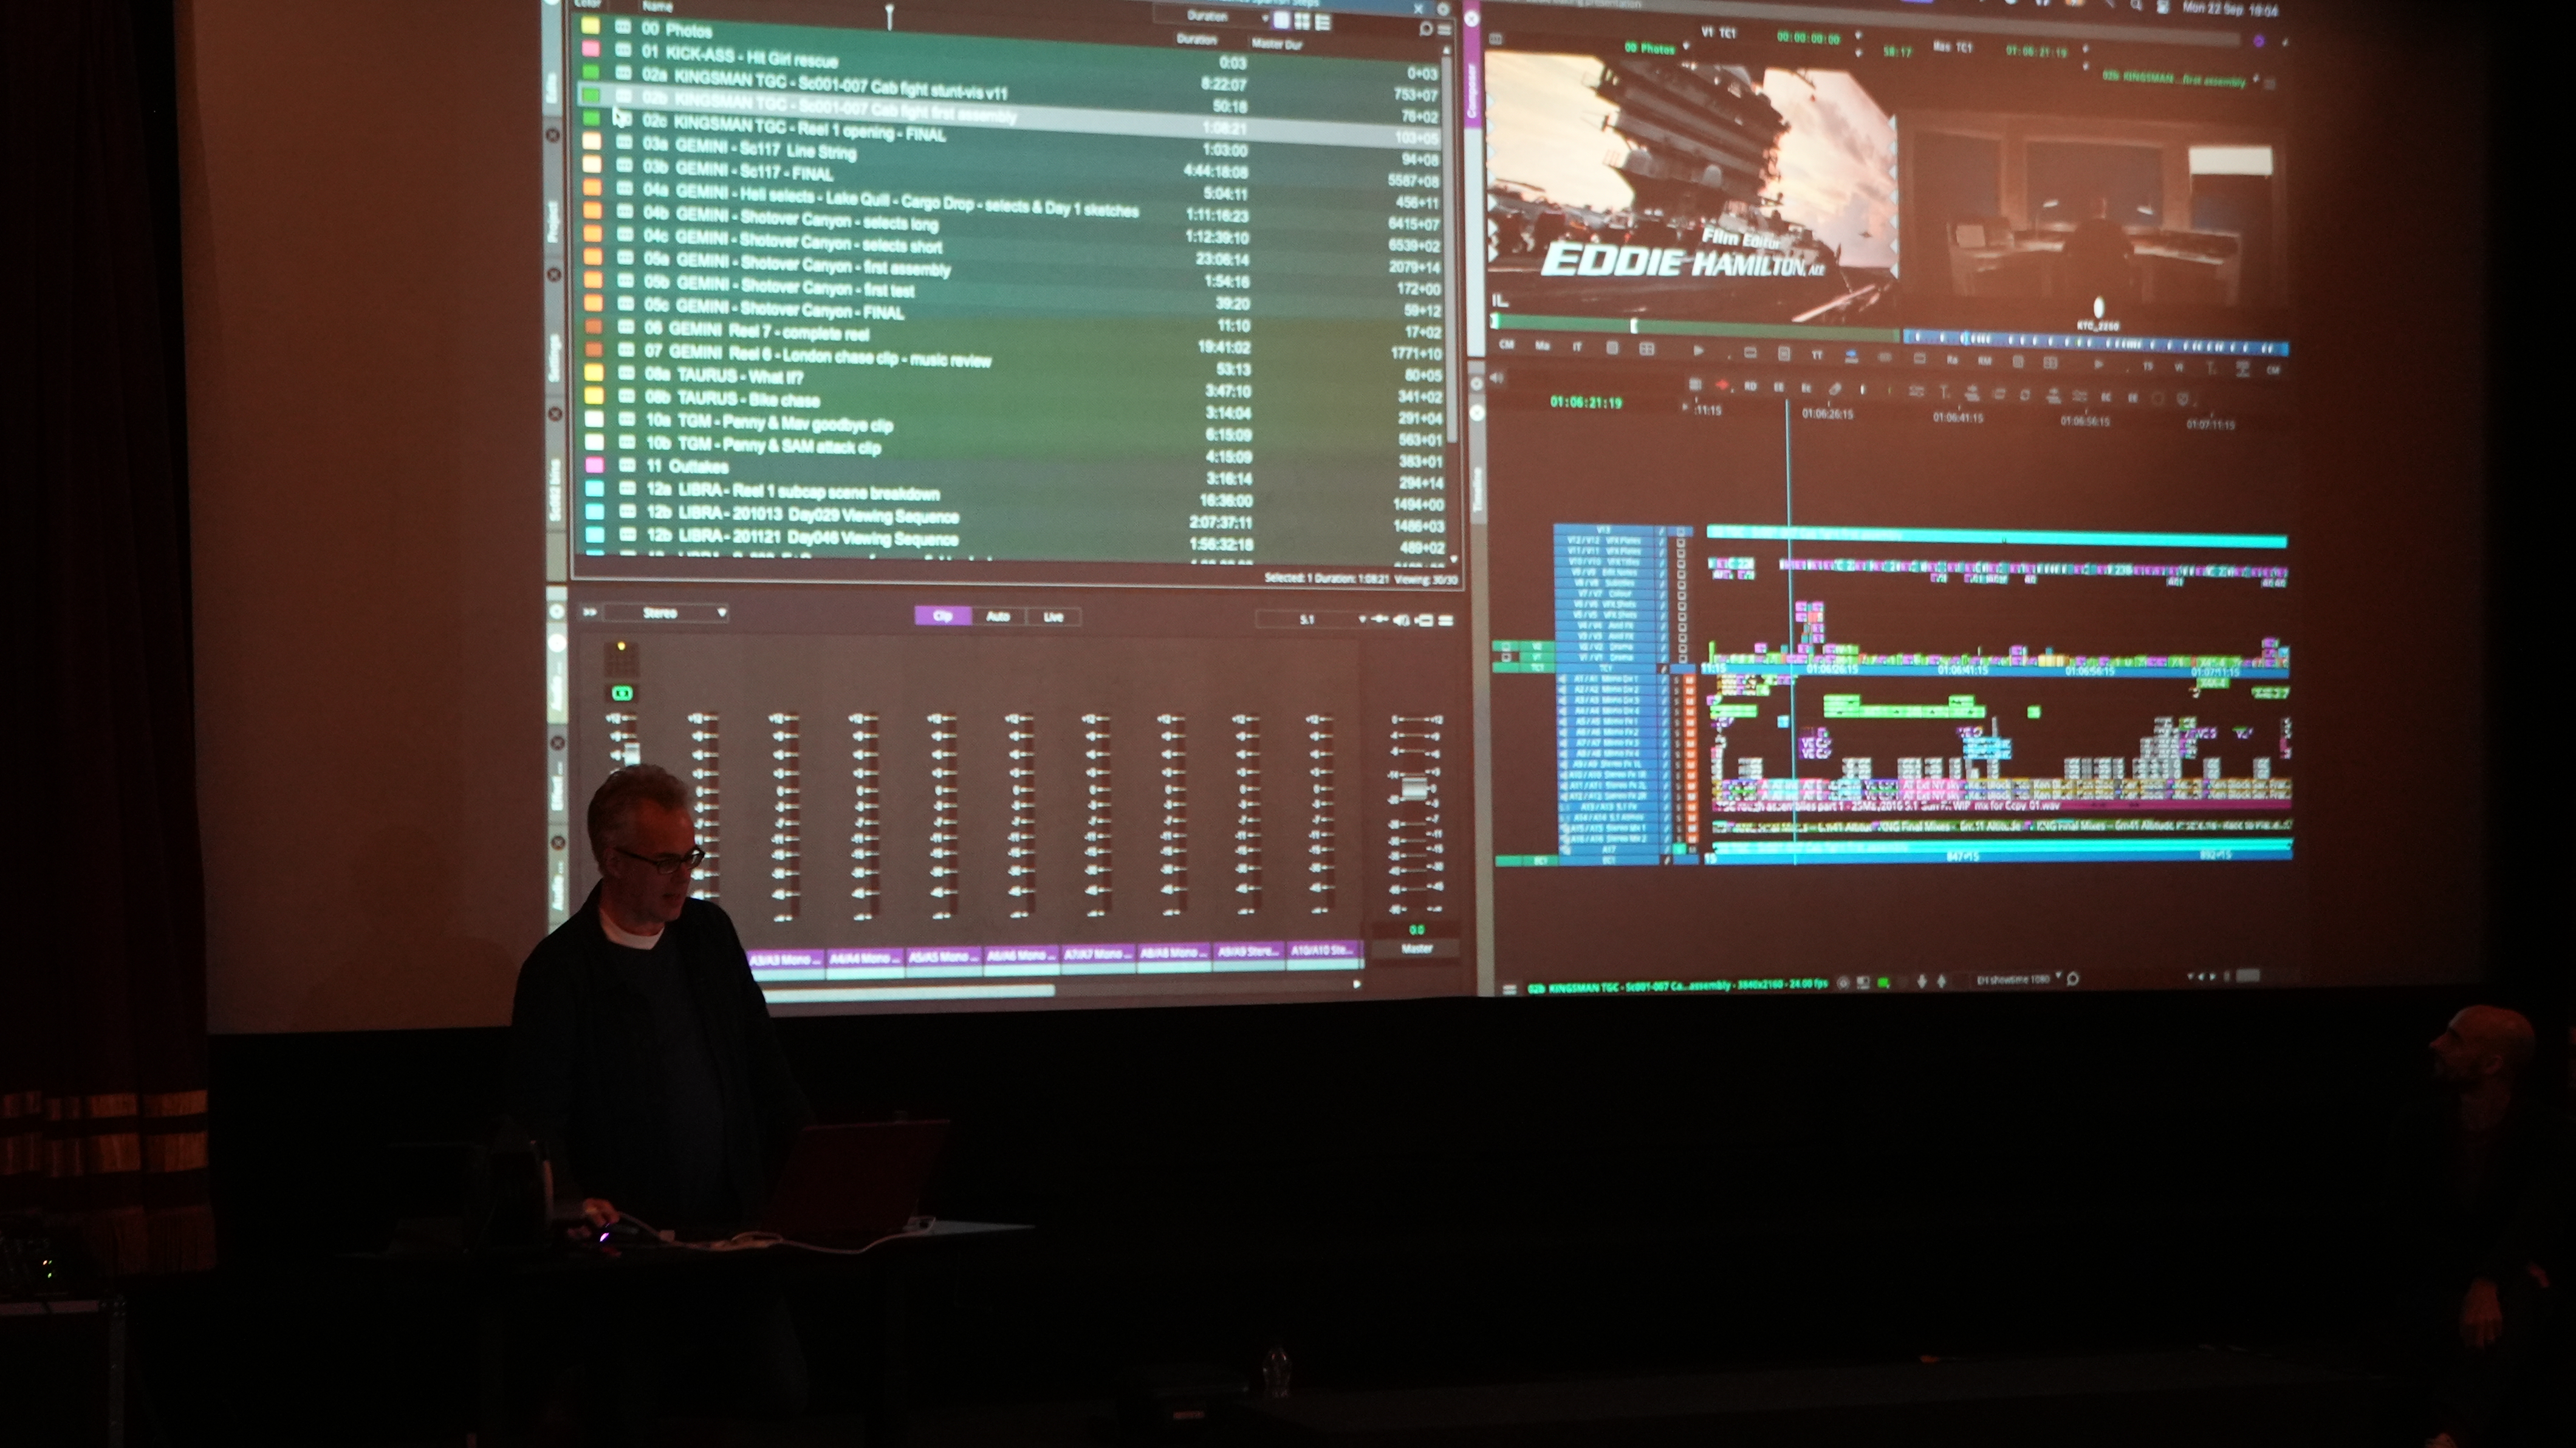Toggle the A10/A10 Stereo track selector
This screenshot has width=2576, height=1448.
1322,950
